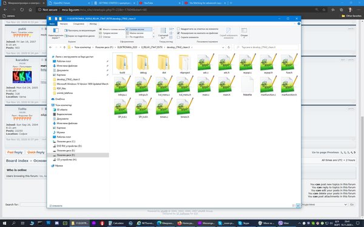
Task: Go back with Explorer back arrow
Action: (50, 47)
